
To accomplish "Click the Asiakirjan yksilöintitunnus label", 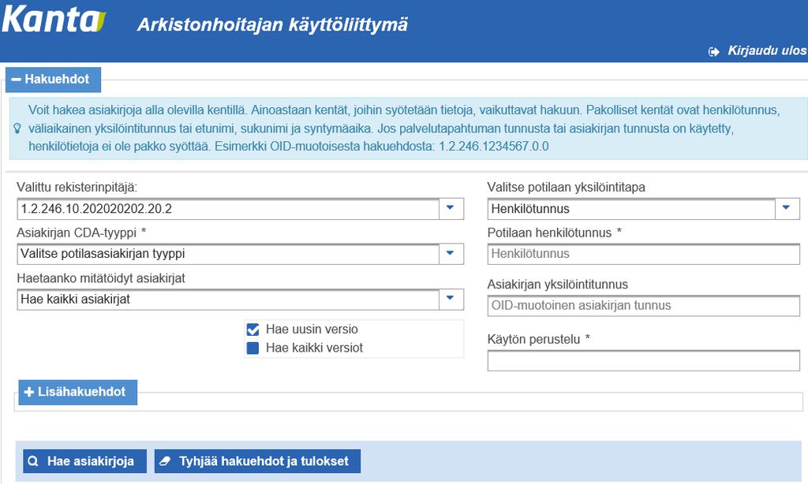I will [x=558, y=285].
